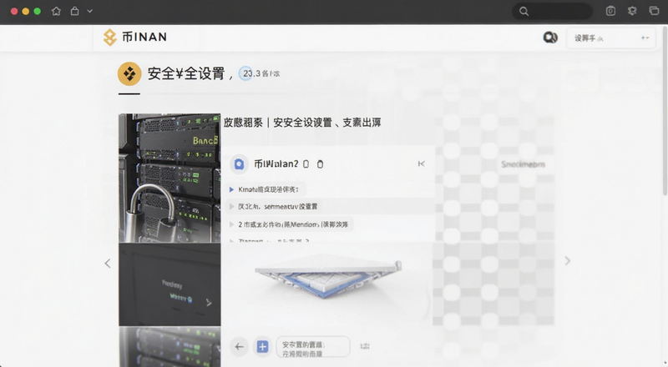The width and height of the screenshot is (668, 367).
Task: Go to previous slide with left chevron
Action: (108, 264)
